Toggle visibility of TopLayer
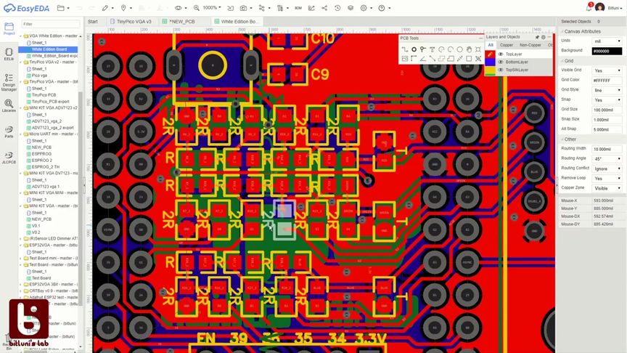The width and height of the screenshot is (627, 353). (x=501, y=54)
